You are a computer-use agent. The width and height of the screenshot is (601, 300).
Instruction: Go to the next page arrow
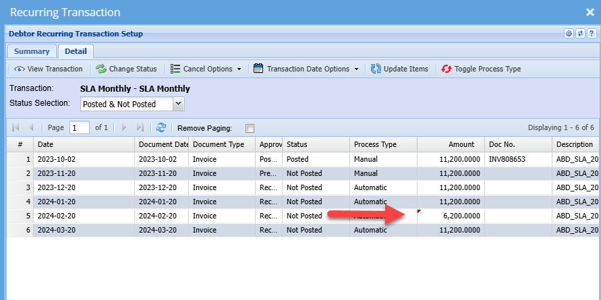tap(123, 127)
